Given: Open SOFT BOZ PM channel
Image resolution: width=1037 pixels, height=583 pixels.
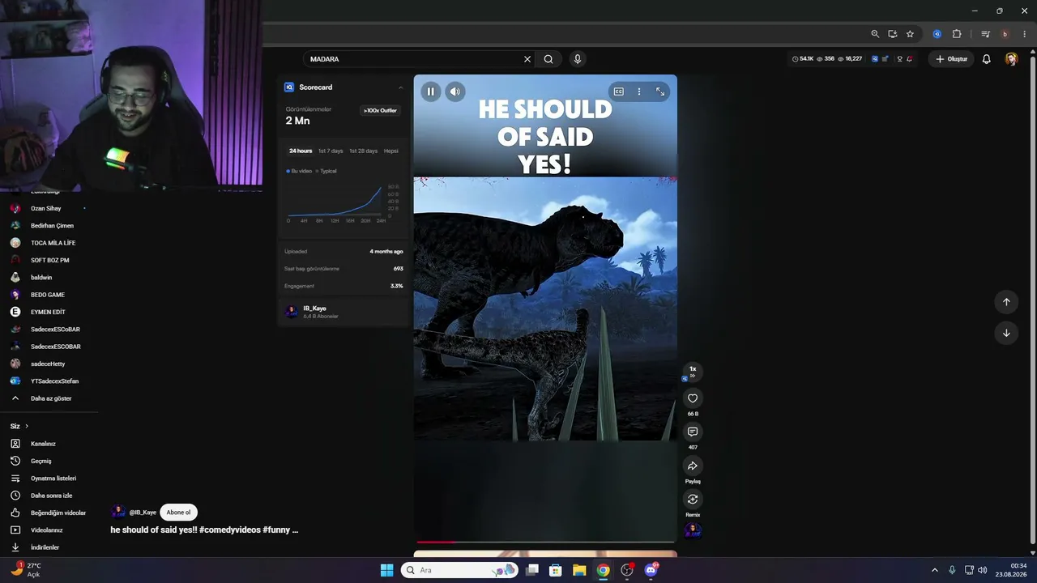Looking at the screenshot, I should pyautogui.click(x=49, y=260).
